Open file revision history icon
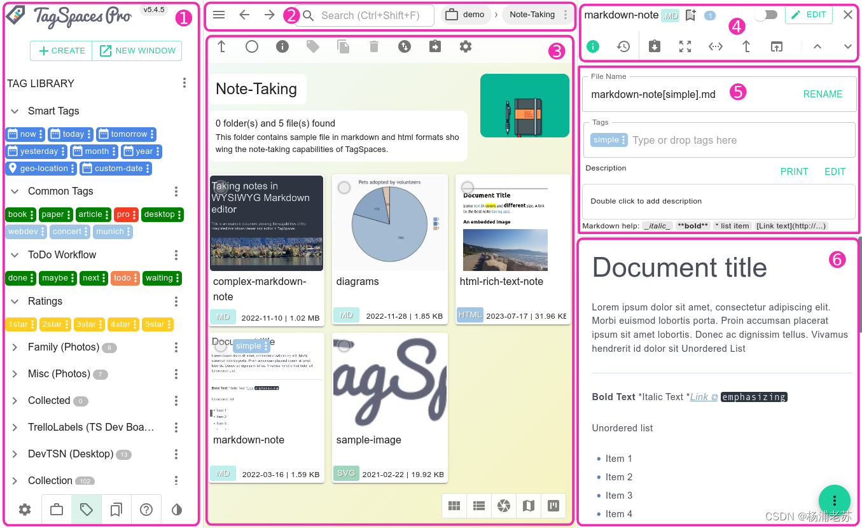 [x=623, y=46]
